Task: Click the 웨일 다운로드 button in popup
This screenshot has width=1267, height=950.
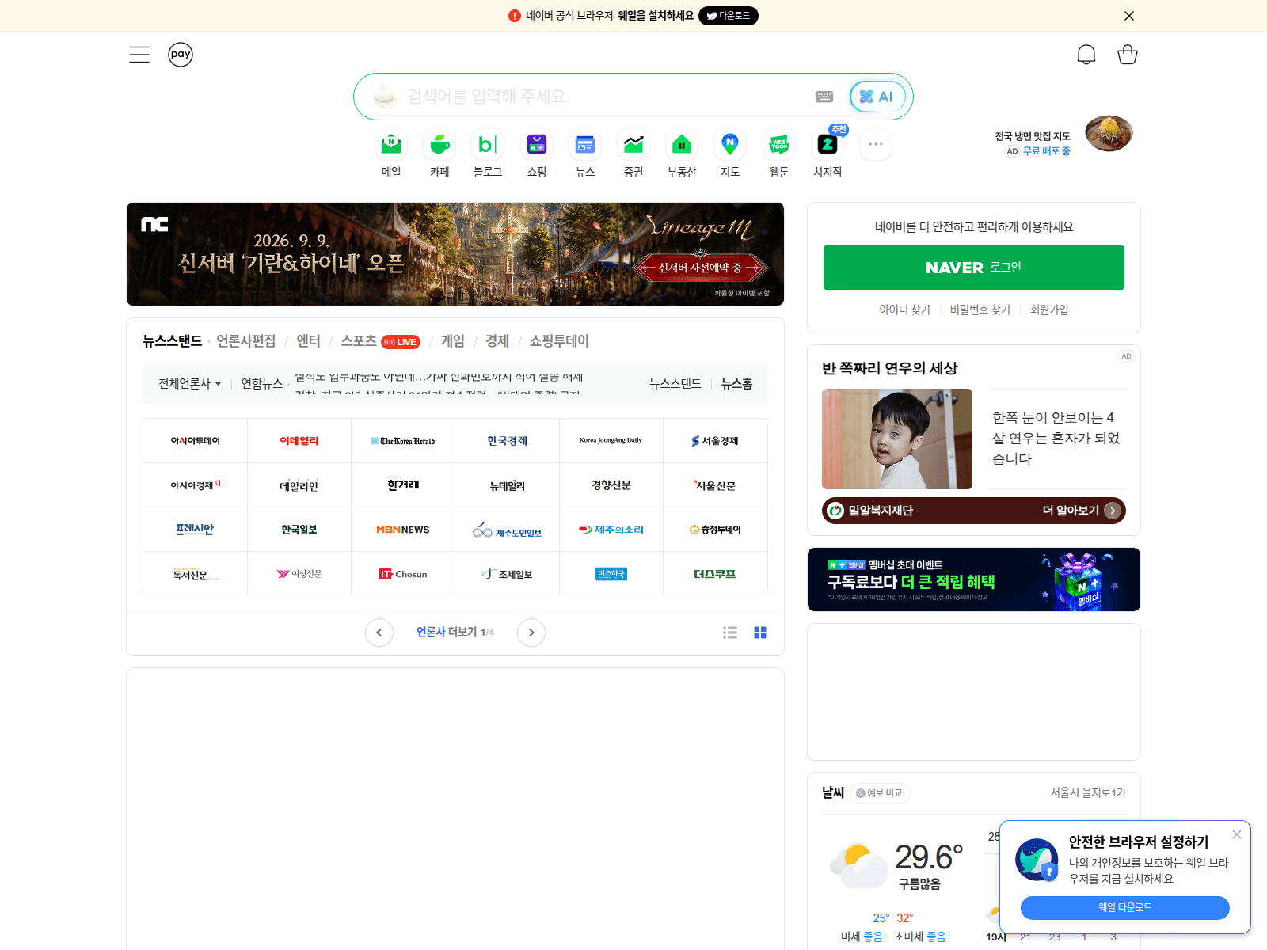Action: point(1125,908)
